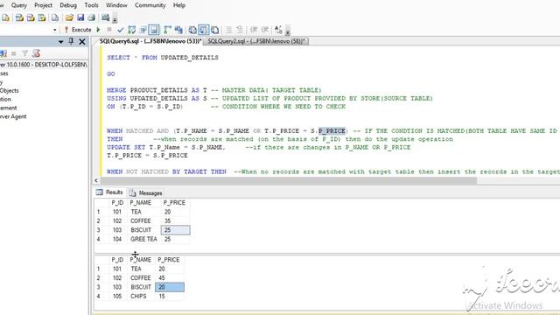
Task: Select the SQL Server Agent tree node
Action: 13,116
